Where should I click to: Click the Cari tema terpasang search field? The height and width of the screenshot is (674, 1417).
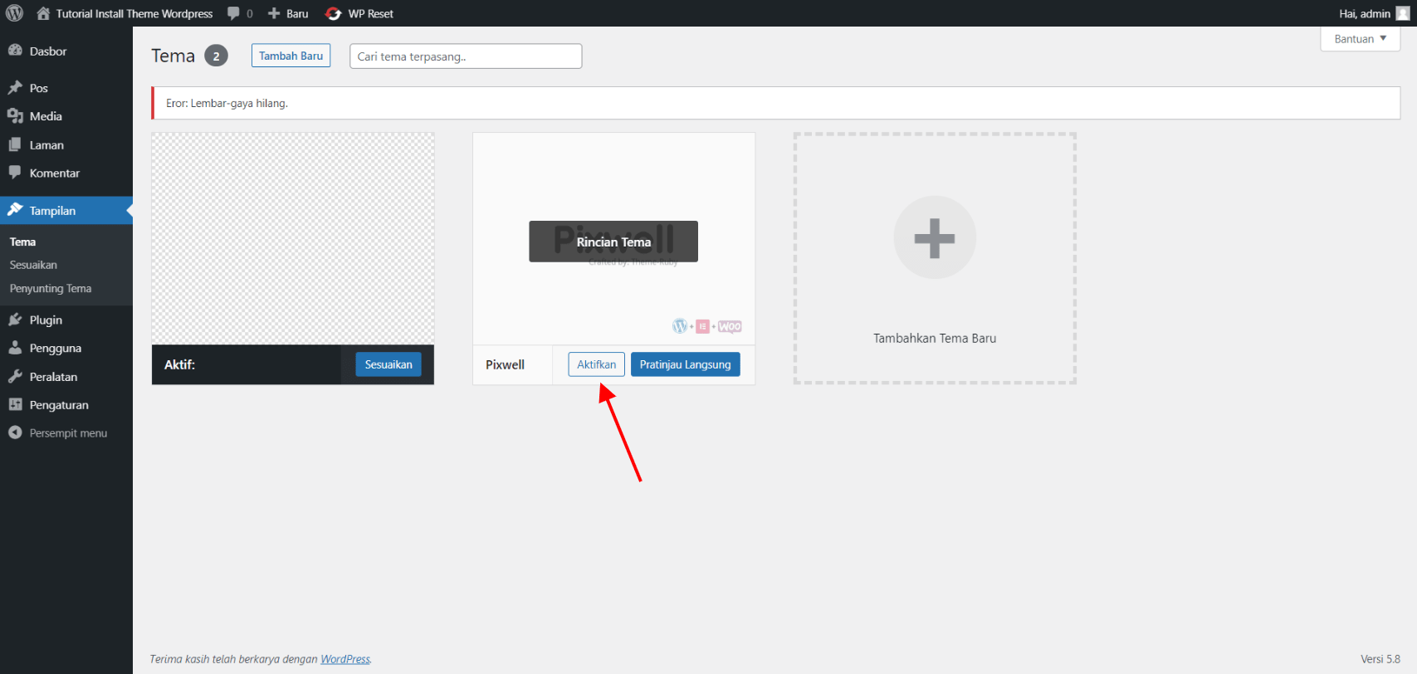[465, 56]
